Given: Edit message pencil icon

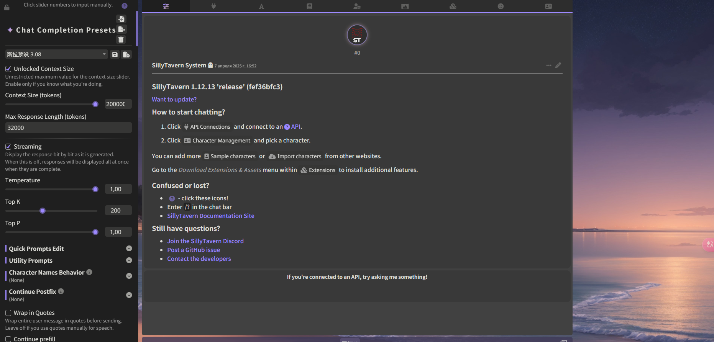Looking at the screenshot, I should point(558,65).
